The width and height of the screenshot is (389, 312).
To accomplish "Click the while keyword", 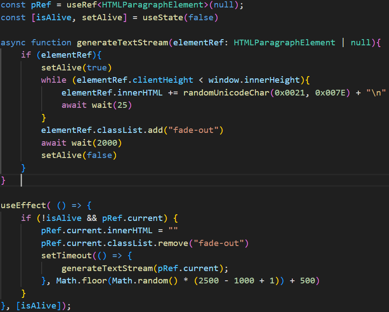I will pos(54,80).
